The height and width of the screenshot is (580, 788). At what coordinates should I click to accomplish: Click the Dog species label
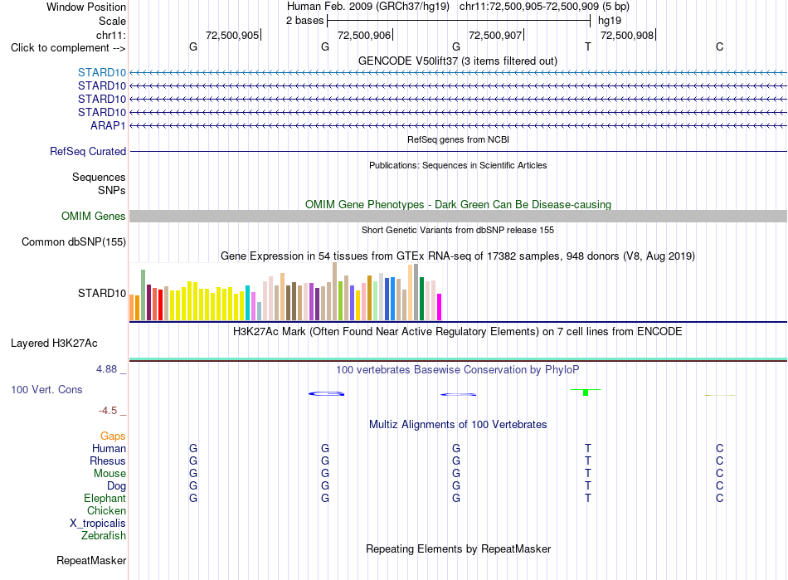tap(117, 486)
